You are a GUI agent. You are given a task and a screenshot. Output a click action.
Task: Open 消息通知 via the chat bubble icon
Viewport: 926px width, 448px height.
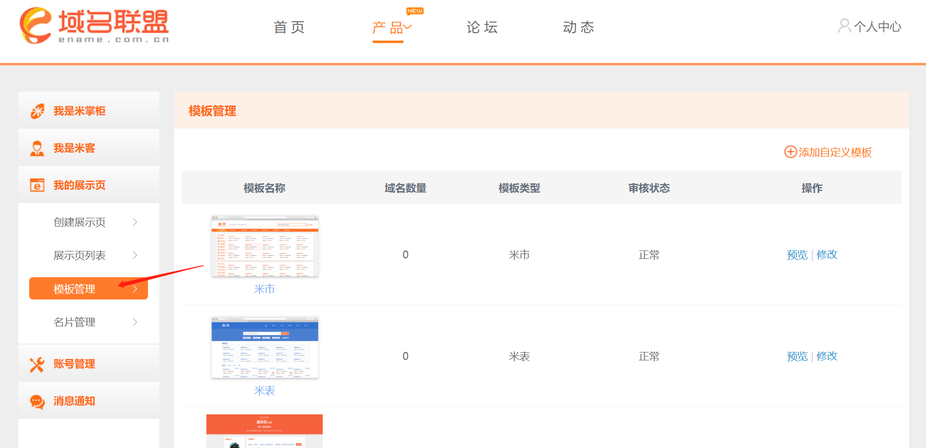[37, 401]
